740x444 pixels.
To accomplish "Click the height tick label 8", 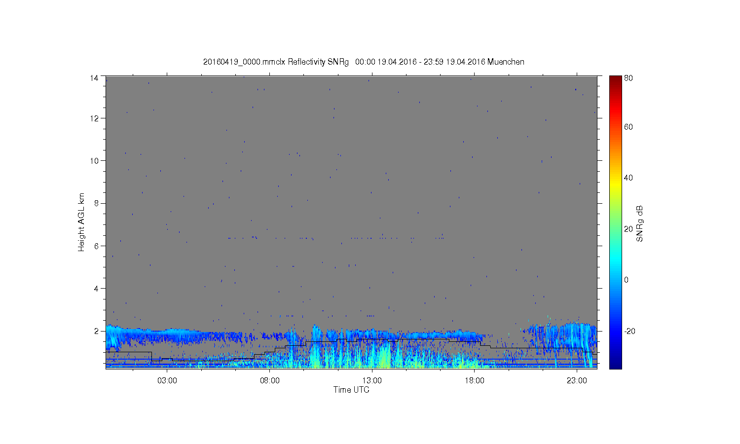I will tap(96, 203).
